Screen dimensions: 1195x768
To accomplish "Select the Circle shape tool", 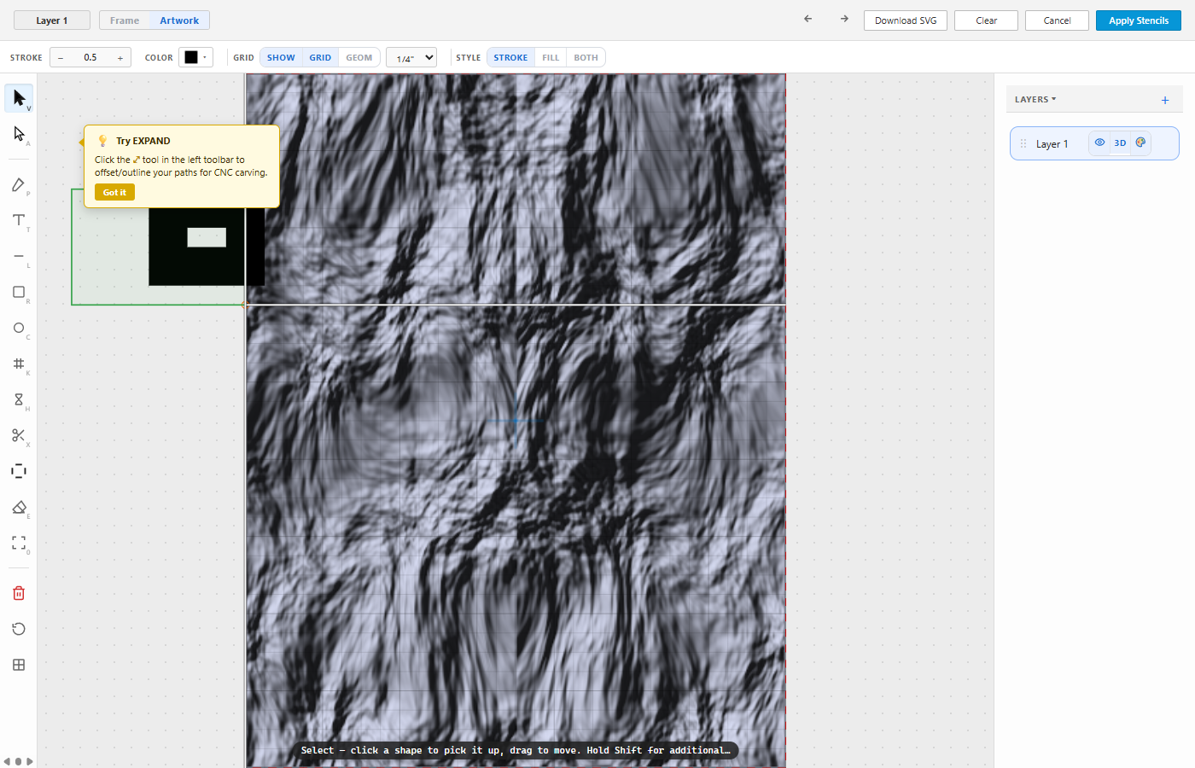I will click(x=19, y=328).
